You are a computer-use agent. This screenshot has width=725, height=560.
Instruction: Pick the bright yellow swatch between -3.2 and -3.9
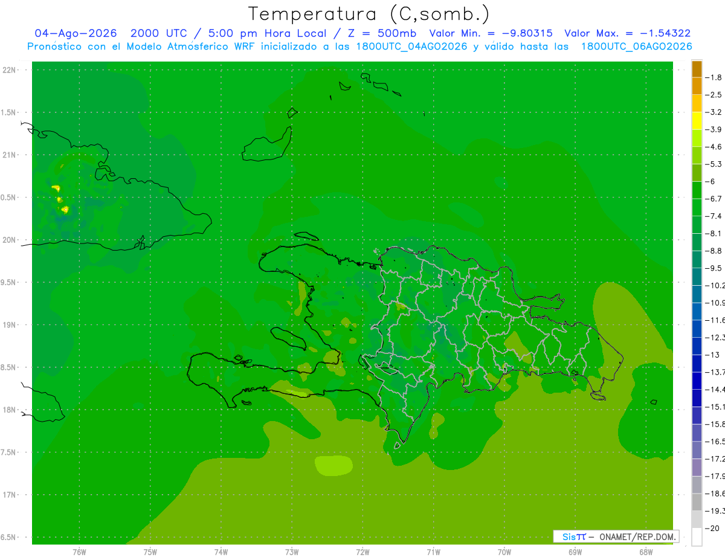coord(697,121)
